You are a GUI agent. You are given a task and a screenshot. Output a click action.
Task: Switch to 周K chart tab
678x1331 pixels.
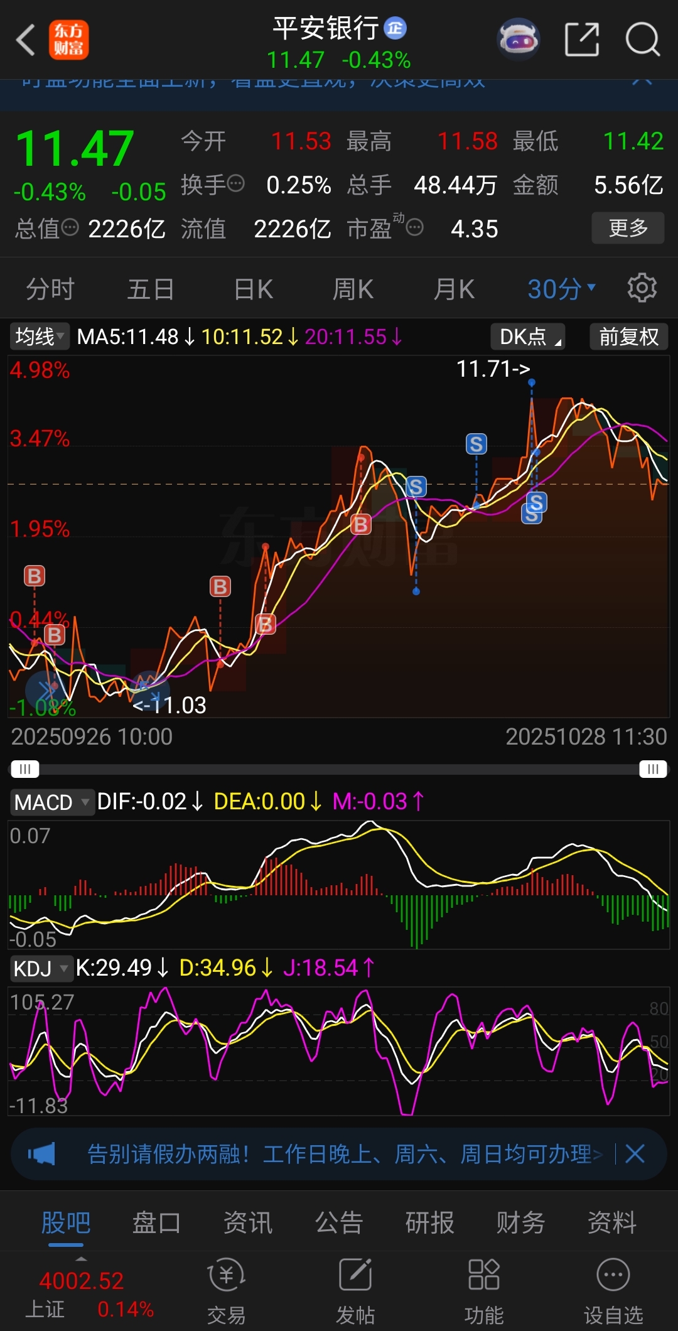click(353, 289)
